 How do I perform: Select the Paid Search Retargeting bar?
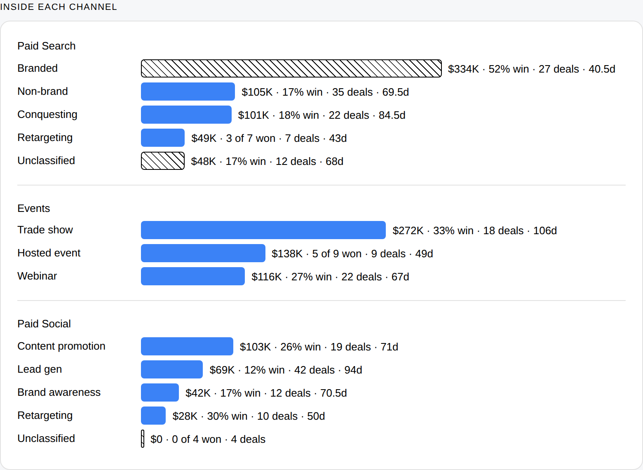(163, 138)
